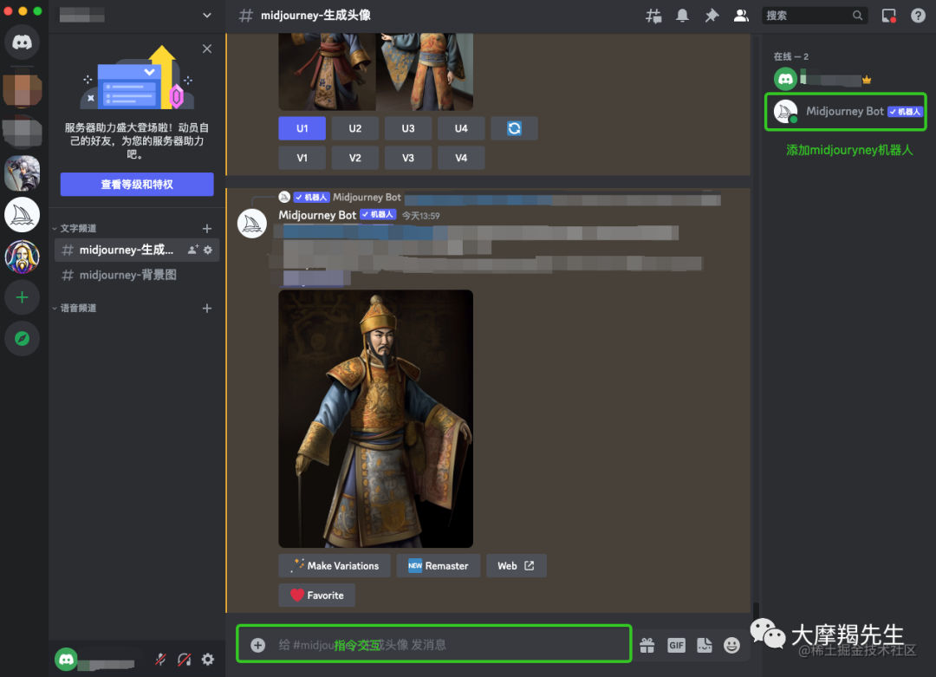Open the upscaled emperor portrait image
Screen dimensions: 936x677
(x=376, y=419)
